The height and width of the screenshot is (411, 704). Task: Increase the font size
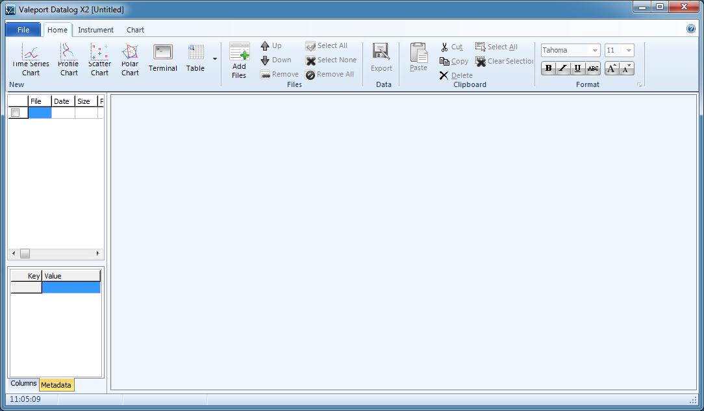pyautogui.click(x=612, y=68)
